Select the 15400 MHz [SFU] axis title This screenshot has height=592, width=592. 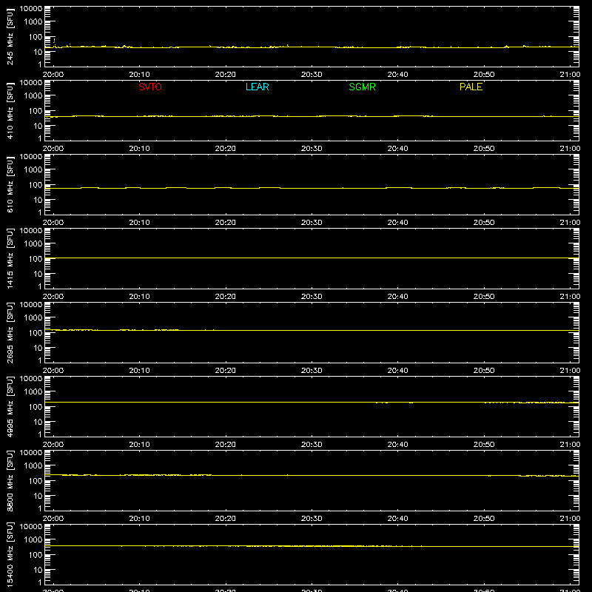click(x=10, y=555)
